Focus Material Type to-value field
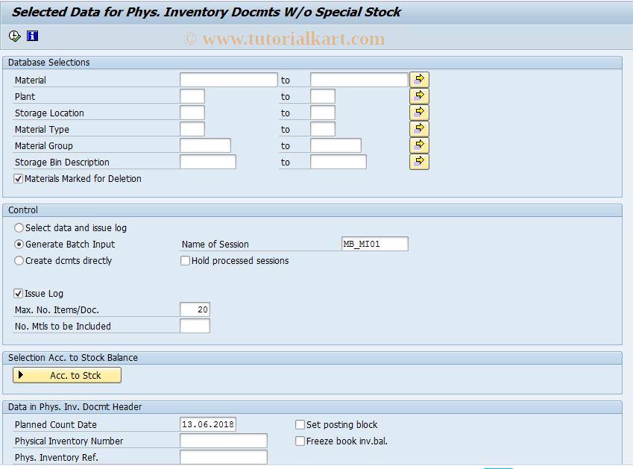 click(x=323, y=129)
